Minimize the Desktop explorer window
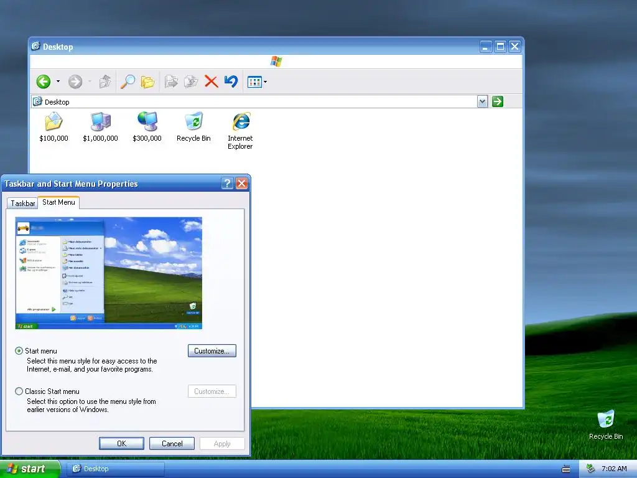This screenshot has height=478, width=637. pyautogui.click(x=486, y=46)
